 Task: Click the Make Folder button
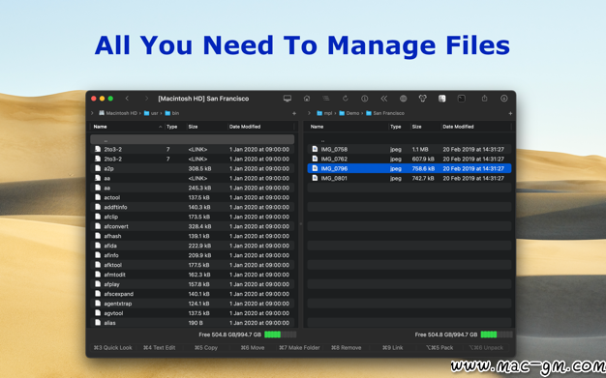coord(299,347)
